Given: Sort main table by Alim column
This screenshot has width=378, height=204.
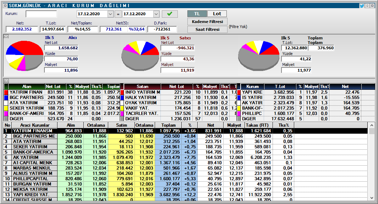Looking at the screenshot, I should click(71, 125).
